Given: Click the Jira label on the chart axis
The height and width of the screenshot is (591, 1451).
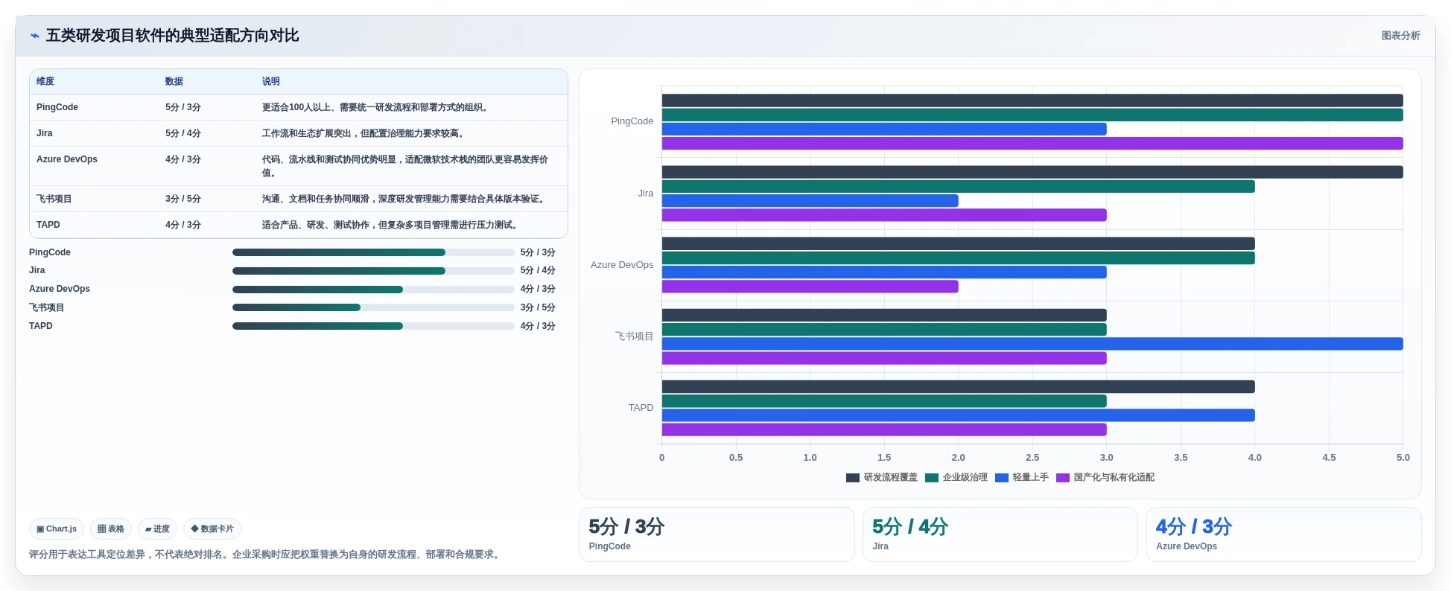Looking at the screenshot, I should [646, 194].
